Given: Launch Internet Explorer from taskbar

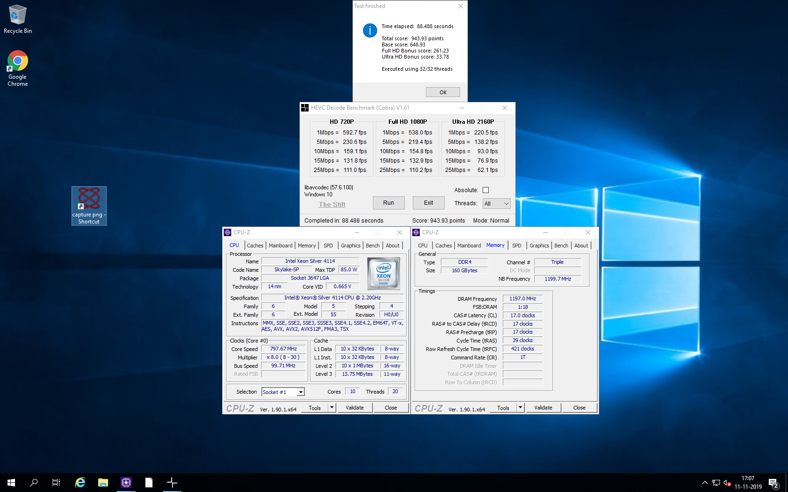Looking at the screenshot, I should tap(80, 482).
